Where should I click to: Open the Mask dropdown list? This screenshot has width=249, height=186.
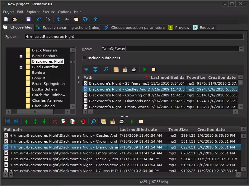coord(241,49)
